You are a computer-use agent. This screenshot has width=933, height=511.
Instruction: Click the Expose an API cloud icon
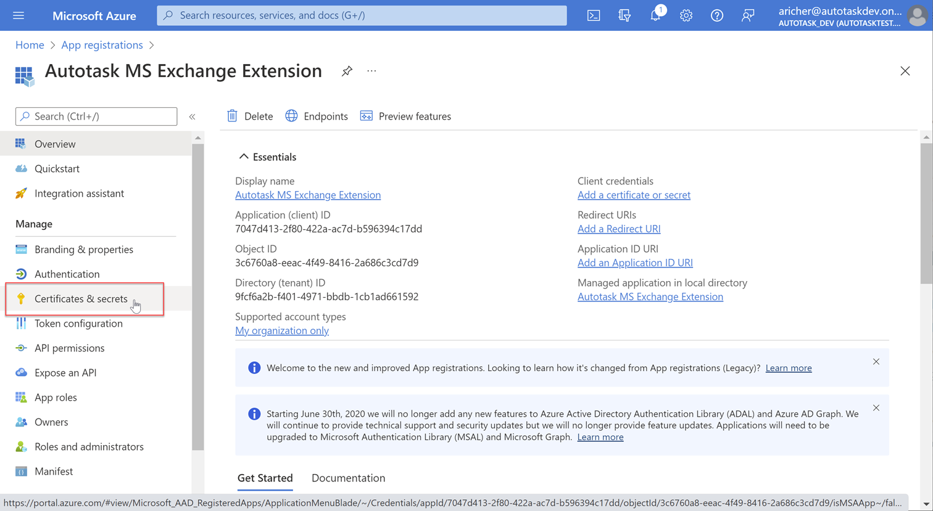click(21, 372)
